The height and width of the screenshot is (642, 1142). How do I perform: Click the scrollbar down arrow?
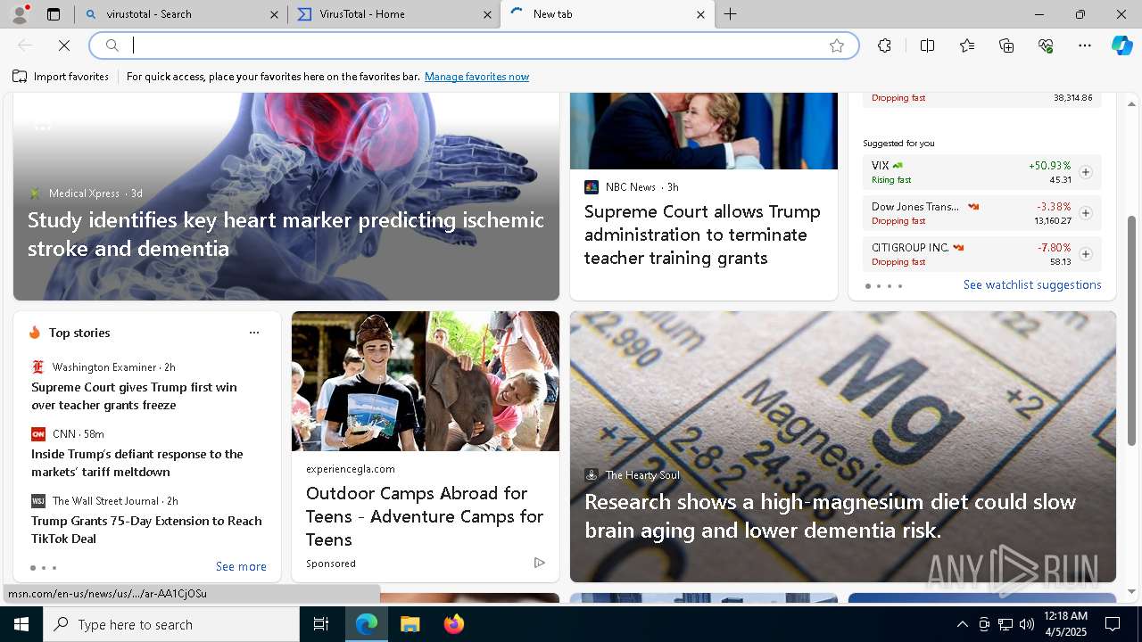coord(1132,591)
